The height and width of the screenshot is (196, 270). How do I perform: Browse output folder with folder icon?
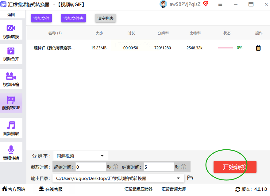click(x=190, y=178)
